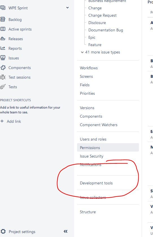The height and width of the screenshot is (237, 153).
Task: Open Workflows settings
Action: point(89,68)
